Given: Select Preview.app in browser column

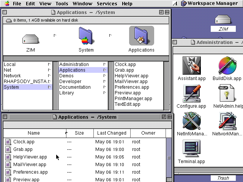Looking at the screenshot, I should [x=139, y=93].
